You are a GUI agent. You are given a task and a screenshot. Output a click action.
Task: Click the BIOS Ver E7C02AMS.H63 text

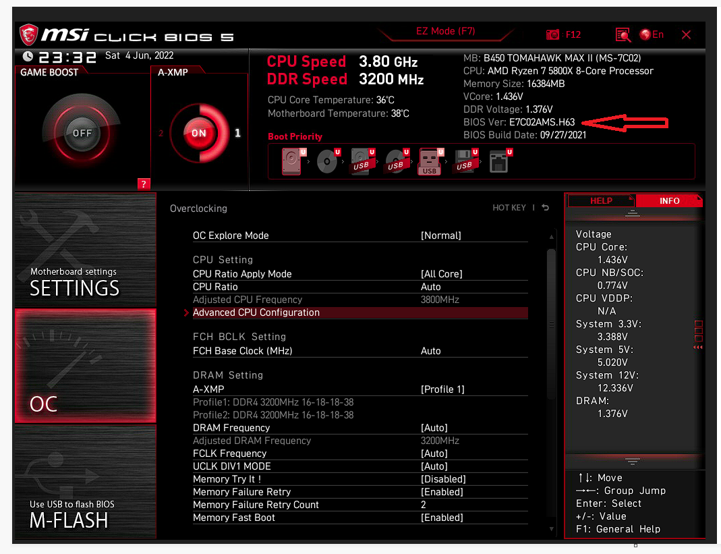(x=519, y=122)
